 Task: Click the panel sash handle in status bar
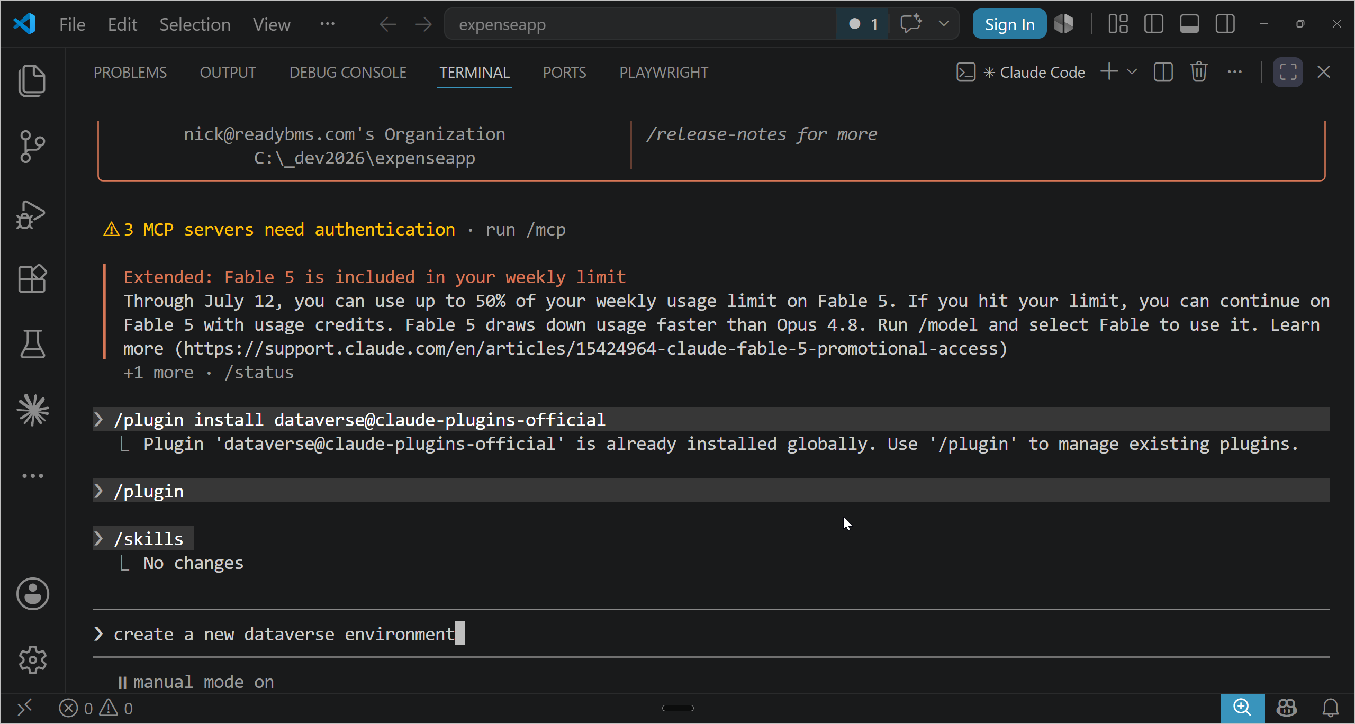677,708
